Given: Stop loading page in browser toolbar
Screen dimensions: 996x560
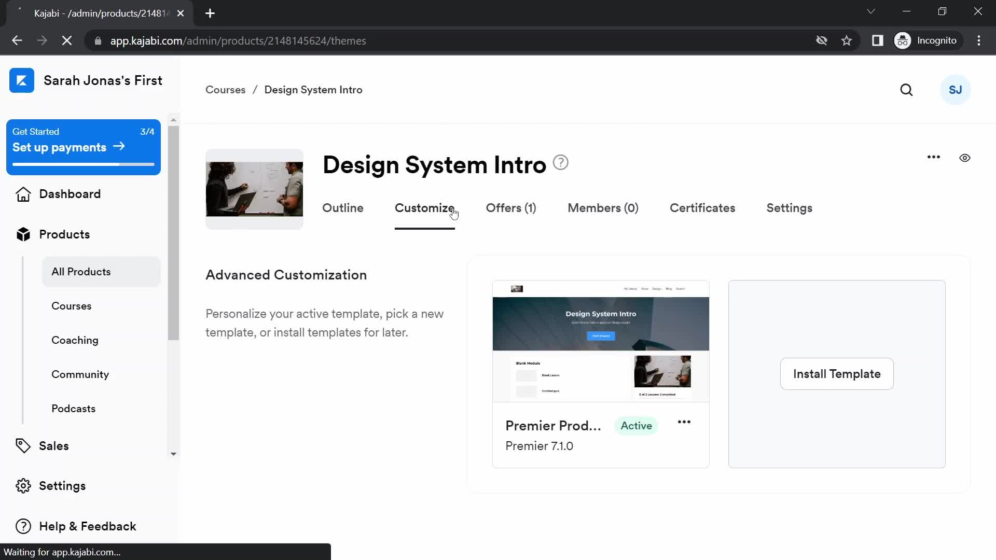Looking at the screenshot, I should (x=67, y=40).
